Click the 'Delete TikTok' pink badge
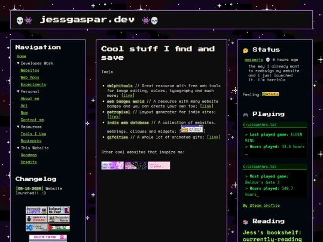 [48, 237]
